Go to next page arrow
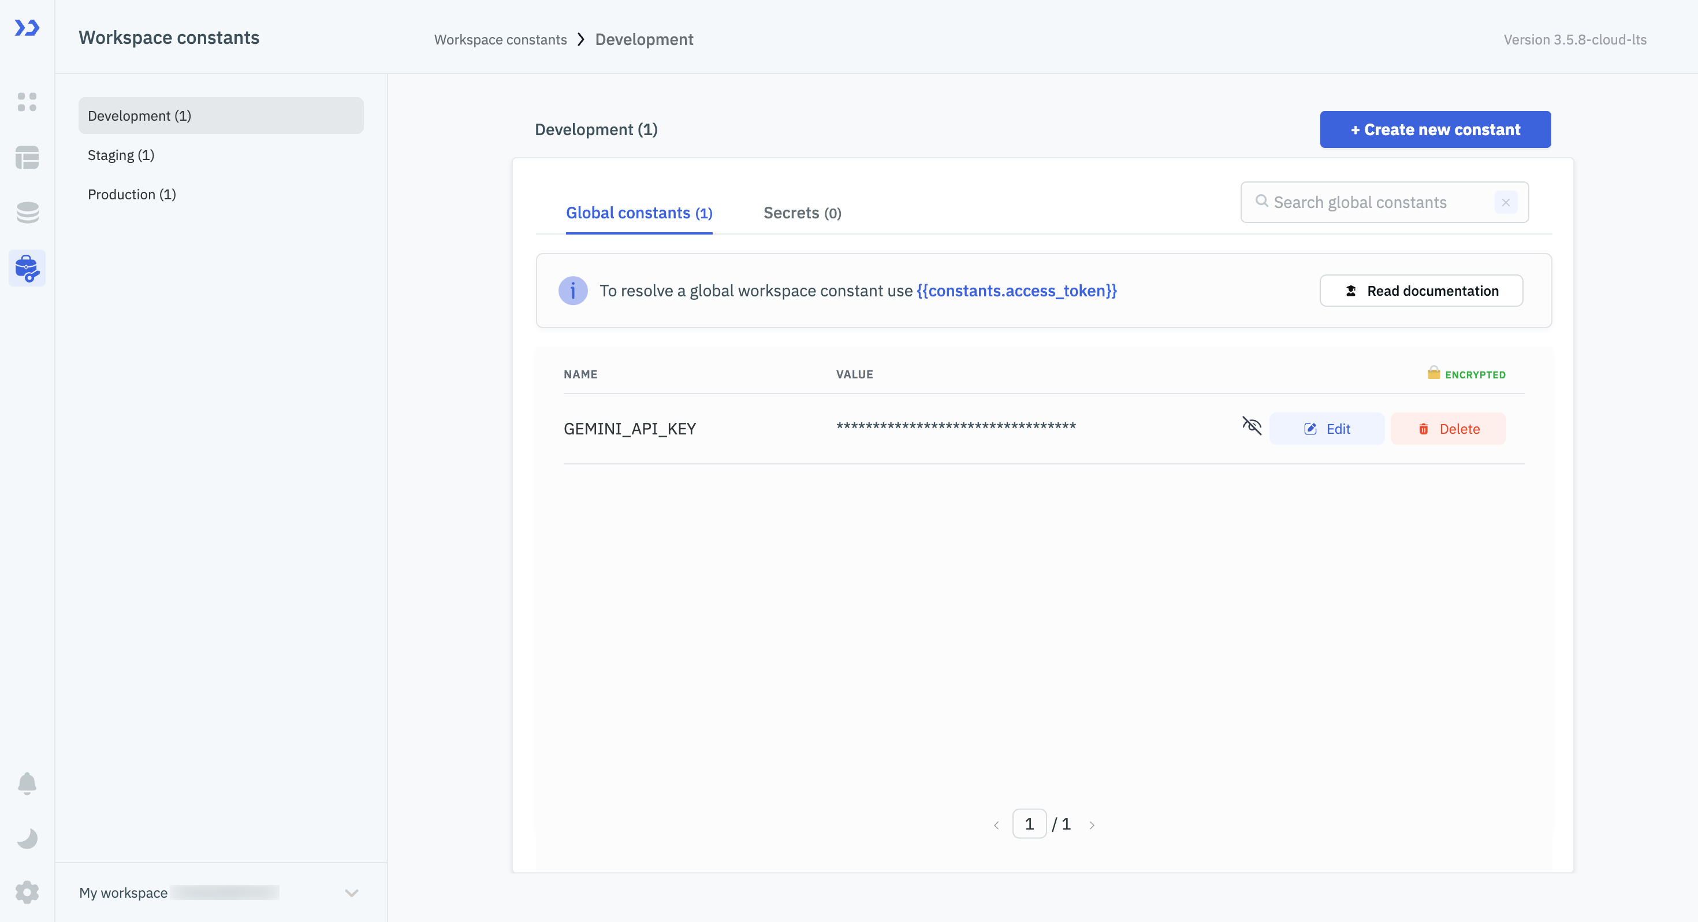 [1092, 825]
